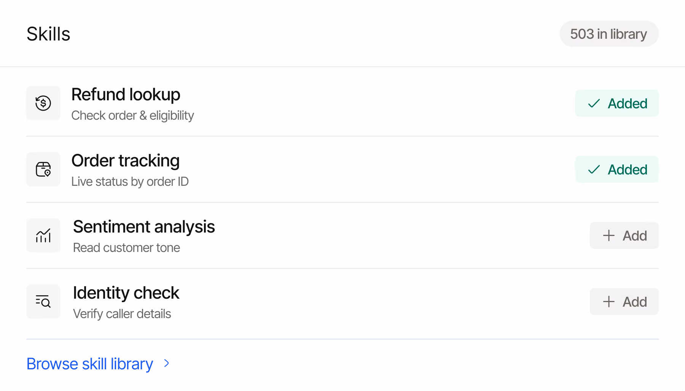
Task: Click the plus icon for Identity check
Action: coord(609,302)
